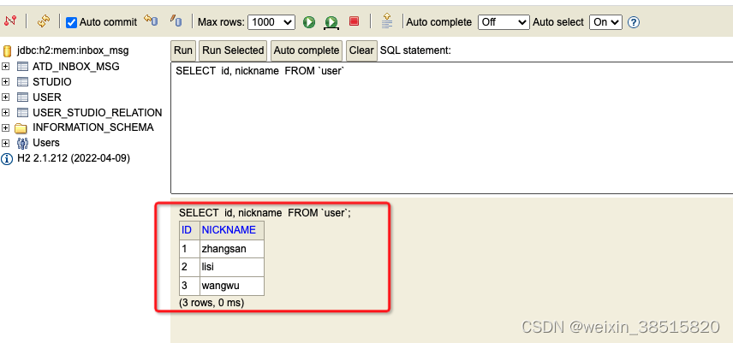Select STUDIO table name in tree
Viewport: 733px width, 343px height.
click(x=52, y=81)
